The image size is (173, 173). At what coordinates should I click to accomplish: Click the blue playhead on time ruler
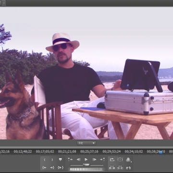point(161,152)
